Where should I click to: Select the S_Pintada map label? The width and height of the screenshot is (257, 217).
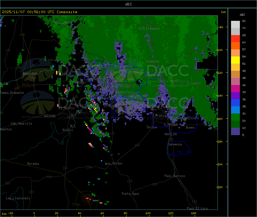click(76, 82)
